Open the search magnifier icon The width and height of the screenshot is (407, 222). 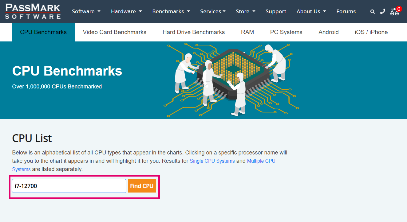[x=373, y=12]
